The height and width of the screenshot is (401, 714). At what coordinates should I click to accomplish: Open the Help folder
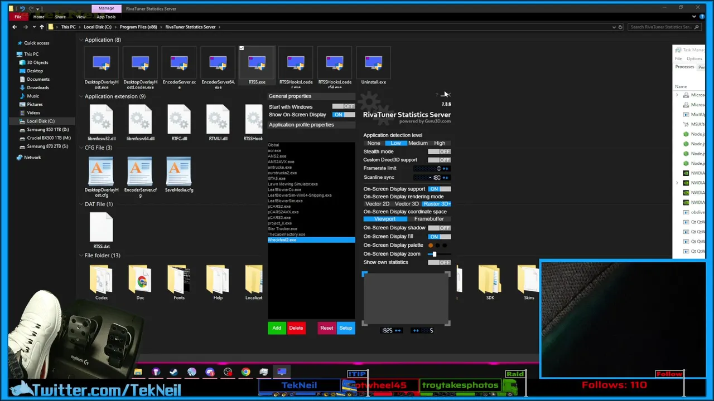[218, 279]
